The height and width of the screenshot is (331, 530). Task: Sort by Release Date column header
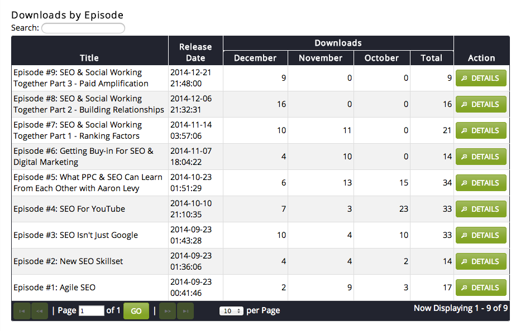click(x=195, y=52)
